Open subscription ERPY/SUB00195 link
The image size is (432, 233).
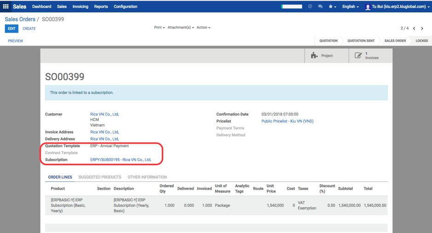pos(121,160)
